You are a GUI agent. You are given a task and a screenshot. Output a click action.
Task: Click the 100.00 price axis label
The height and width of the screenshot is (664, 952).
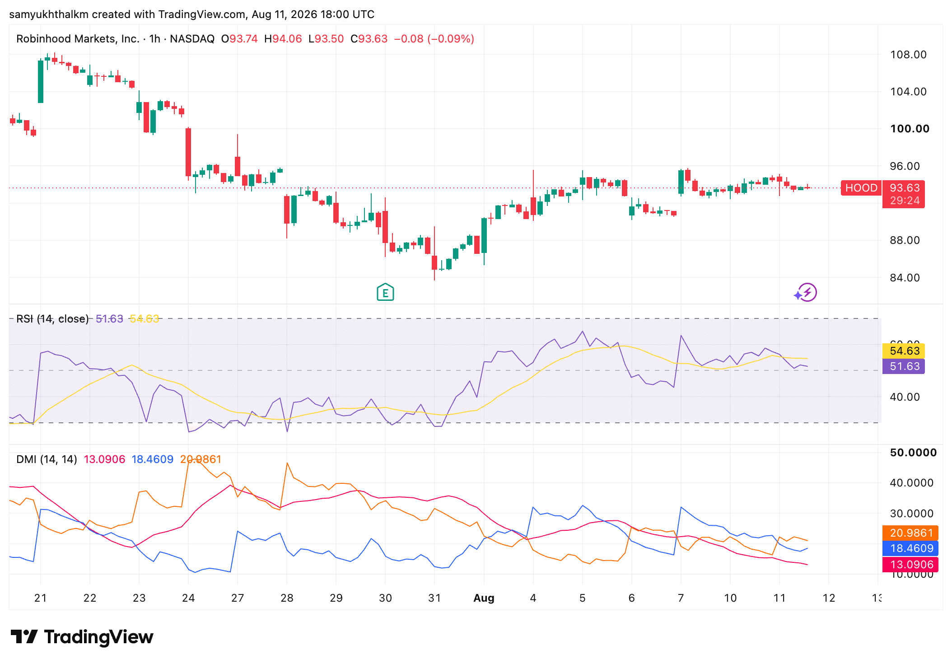click(x=910, y=129)
